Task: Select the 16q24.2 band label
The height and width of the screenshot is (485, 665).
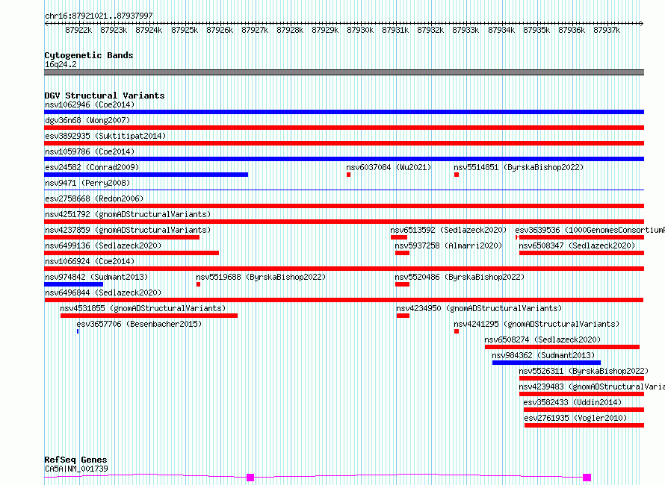Action: pyautogui.click(x=61, y=64)
